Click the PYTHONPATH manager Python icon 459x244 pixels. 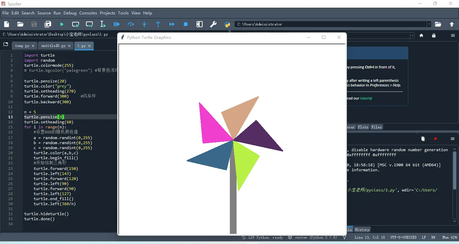[227, 24]
